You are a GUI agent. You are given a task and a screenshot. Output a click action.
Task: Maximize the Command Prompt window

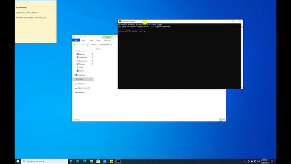233,21
